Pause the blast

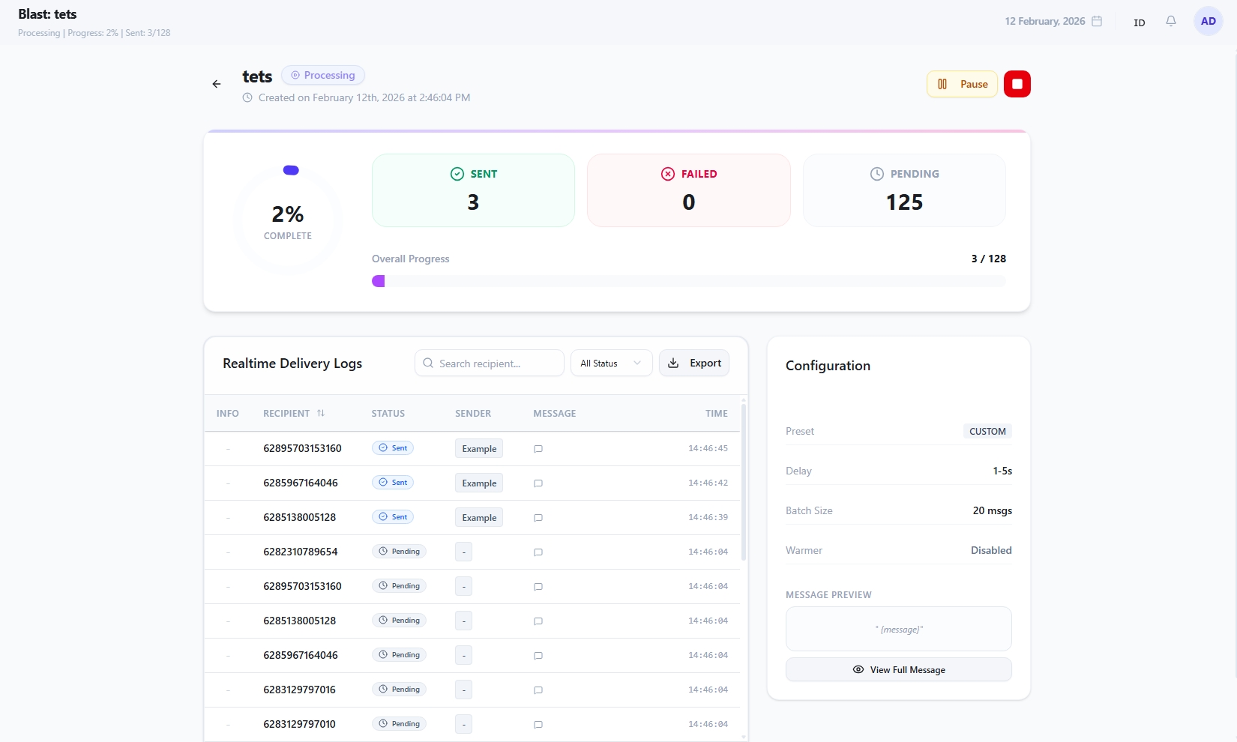point(962,84)
